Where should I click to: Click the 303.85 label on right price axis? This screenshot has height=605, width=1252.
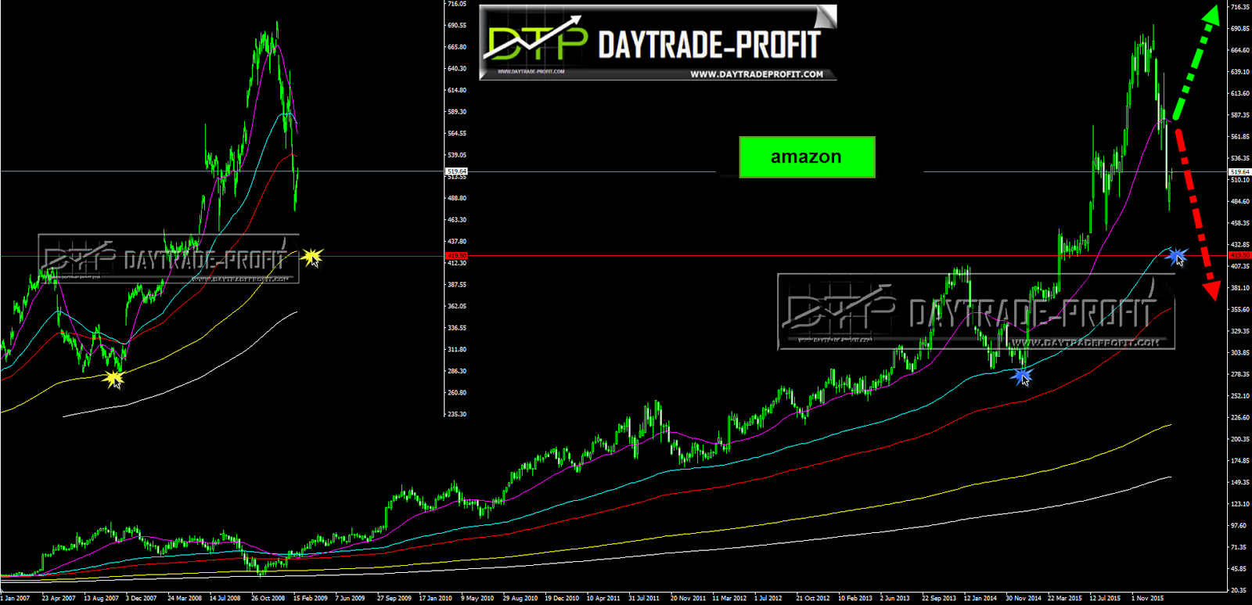click(x=1240, y=353)
